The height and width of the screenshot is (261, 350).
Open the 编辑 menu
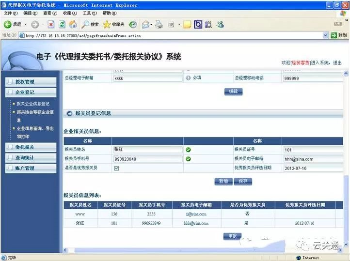[x=31, y=14]
